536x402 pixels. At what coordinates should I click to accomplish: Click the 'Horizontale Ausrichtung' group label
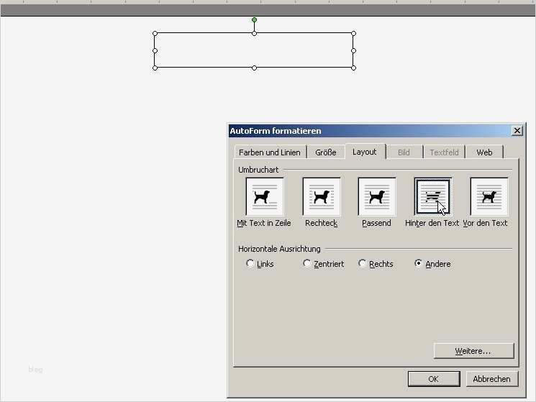click(279, 249)
